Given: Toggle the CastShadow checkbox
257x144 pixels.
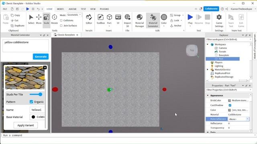Looking at the screenshot, I should [x=230, y=105].
